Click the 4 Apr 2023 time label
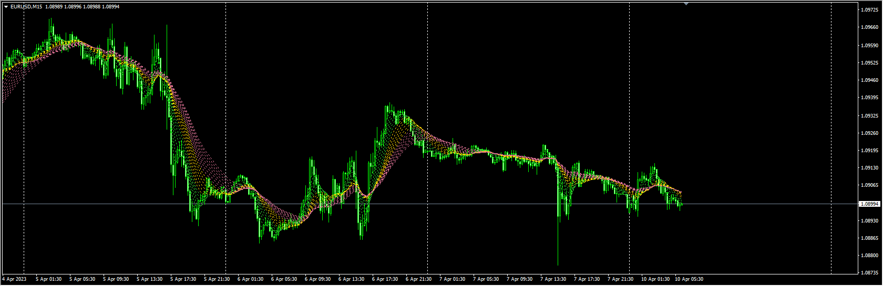The image size is (883, 286). tap(14, 279)
